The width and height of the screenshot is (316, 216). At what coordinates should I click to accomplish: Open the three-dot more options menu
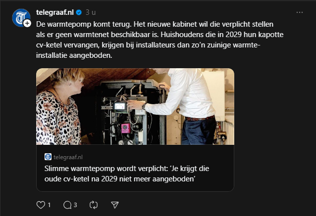click(x=300, y=12)
